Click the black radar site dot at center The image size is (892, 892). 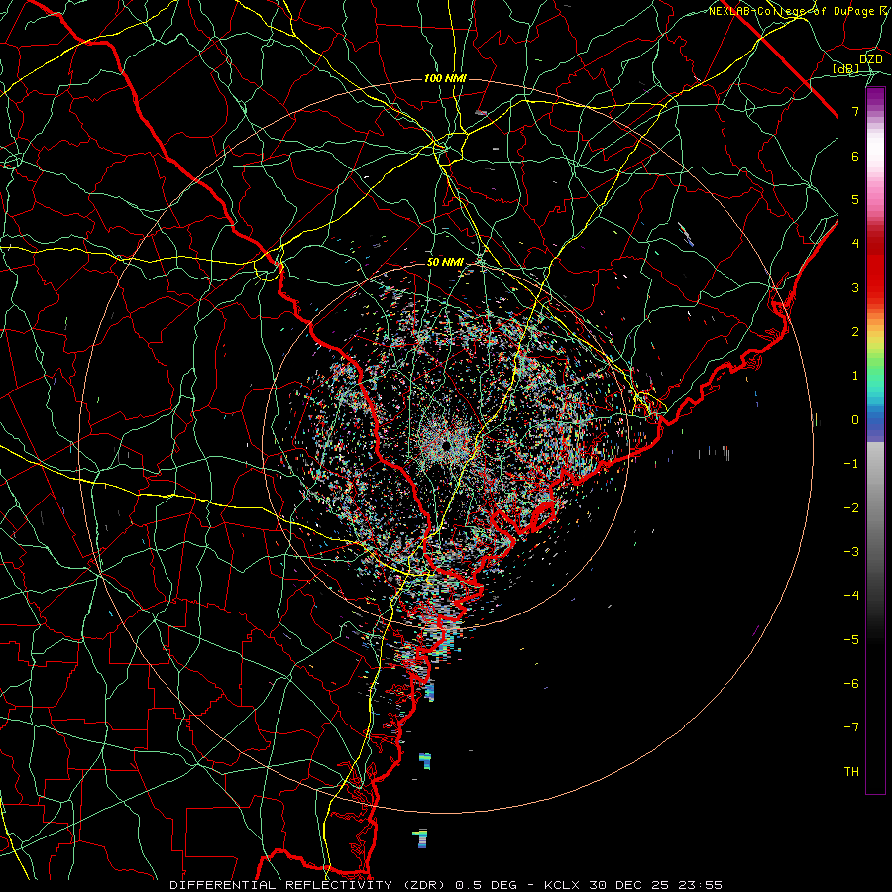click(x=446, y=445)
